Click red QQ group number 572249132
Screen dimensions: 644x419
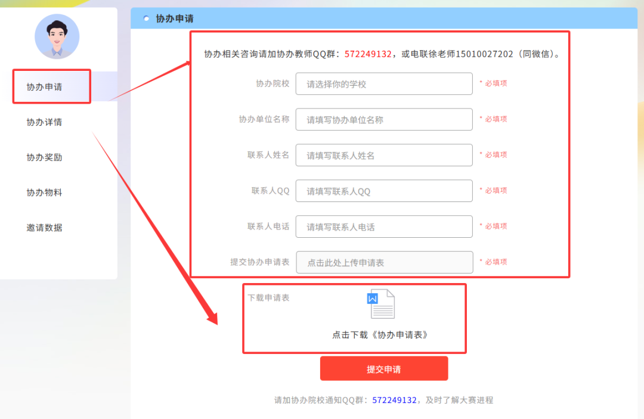[367, 54]
